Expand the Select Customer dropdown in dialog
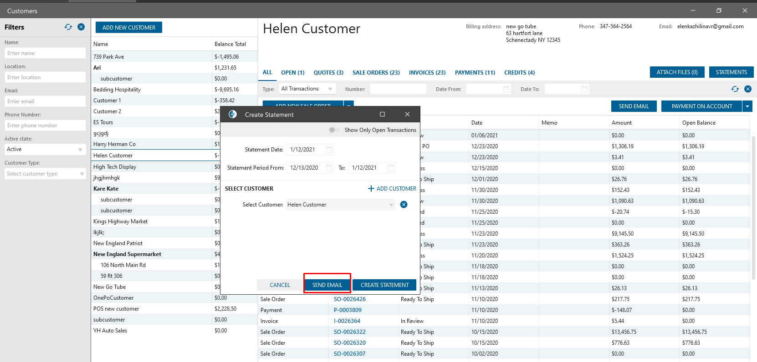The image size is (757, 362). coord(391,205)
